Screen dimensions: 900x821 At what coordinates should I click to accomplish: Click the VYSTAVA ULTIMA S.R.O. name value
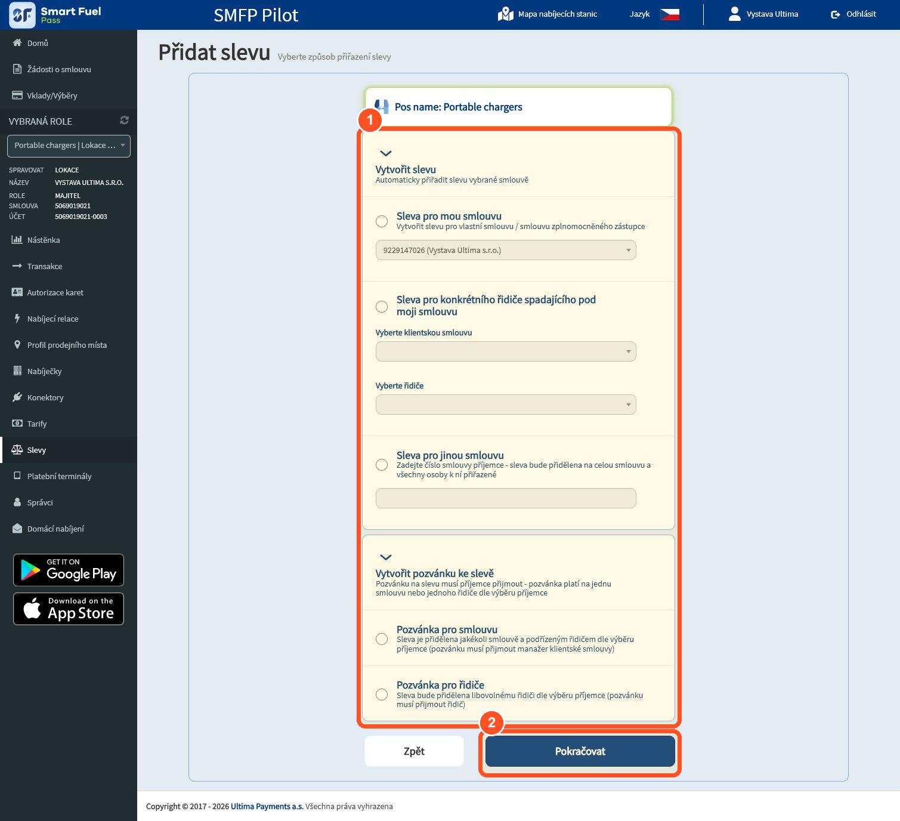click(89, 183)
